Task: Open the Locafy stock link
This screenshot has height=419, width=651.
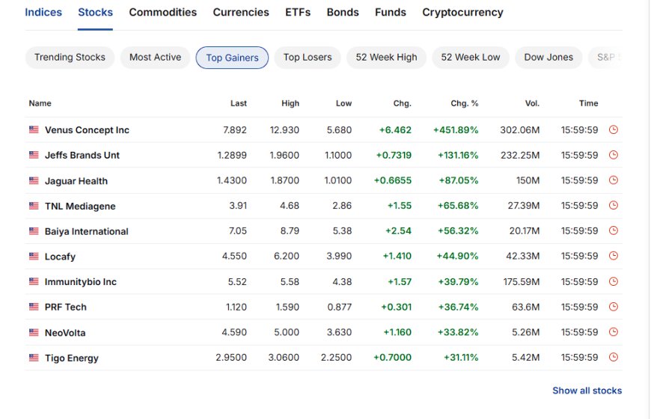Action: 60,257
